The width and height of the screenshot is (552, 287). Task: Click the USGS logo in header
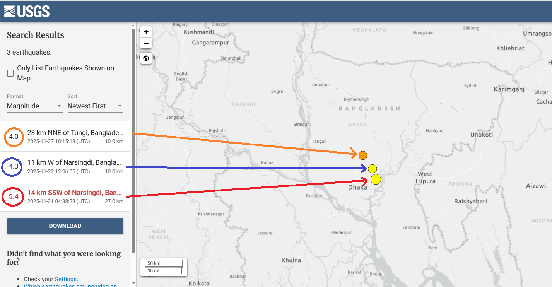click(x=27, y=11)
